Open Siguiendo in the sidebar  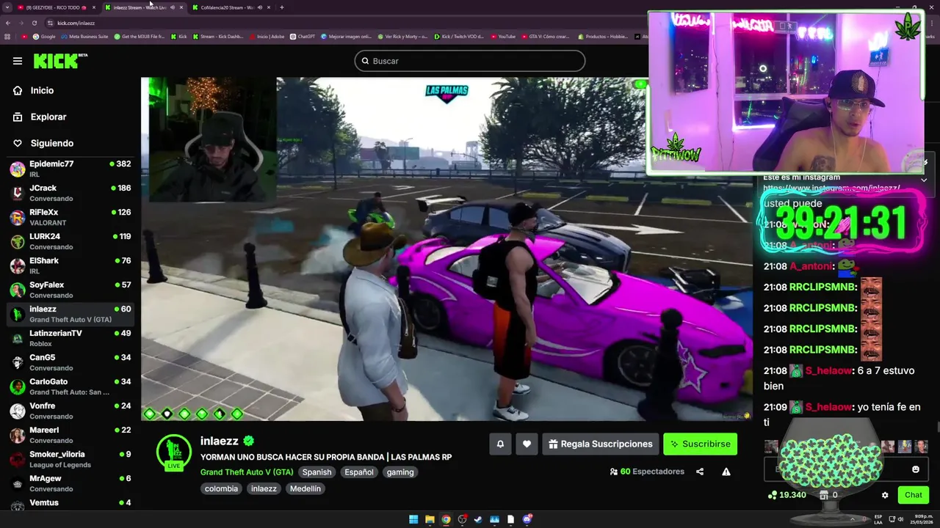coord(51,143)
